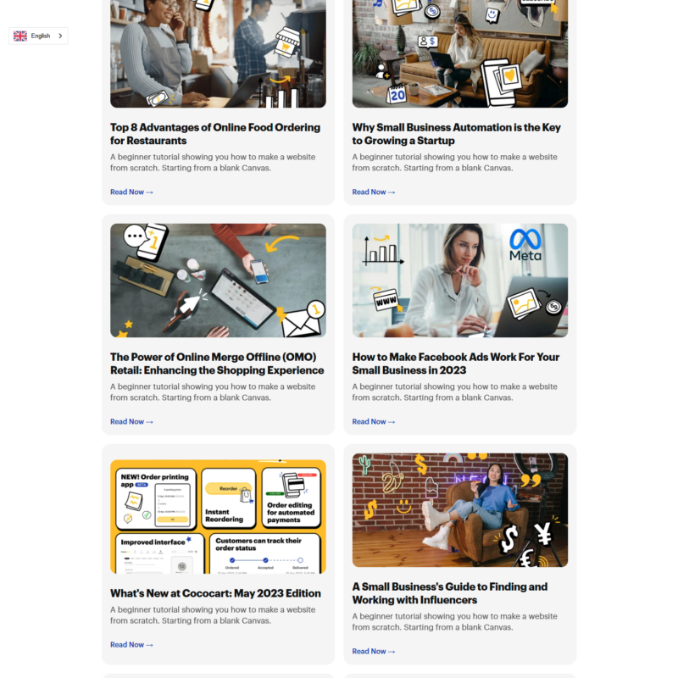Viewport: 678px width, 678px height.
Task: Open Read Now under Online Food Ordering article
Action: pos(131,192)
